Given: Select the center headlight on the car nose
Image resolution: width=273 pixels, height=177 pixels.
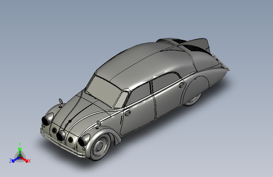Looking at the screenshot, I should pos(60,136).
